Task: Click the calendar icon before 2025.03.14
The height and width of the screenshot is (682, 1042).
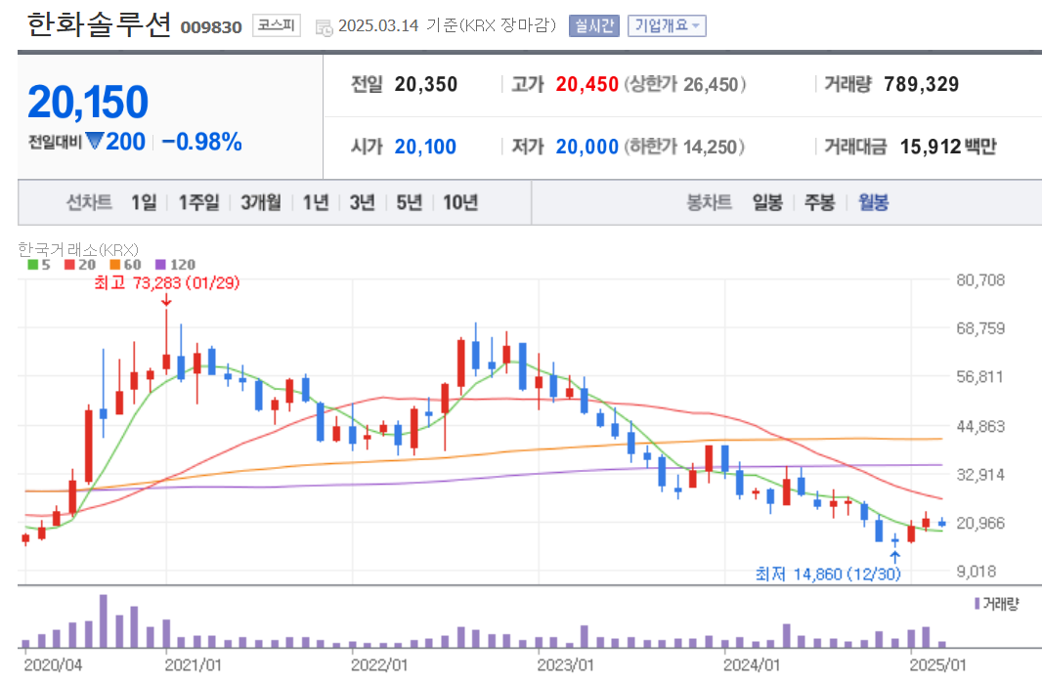Action: point(324,27)
